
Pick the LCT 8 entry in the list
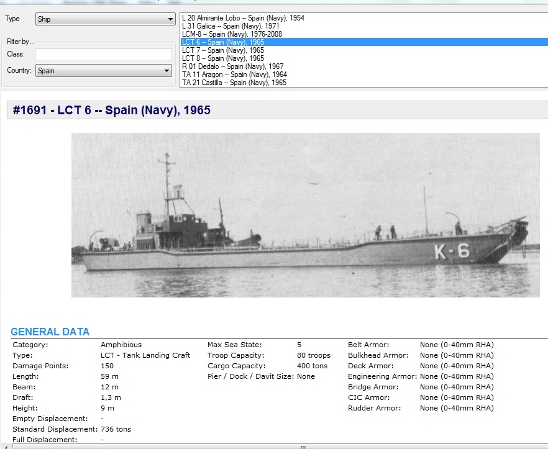222,58
